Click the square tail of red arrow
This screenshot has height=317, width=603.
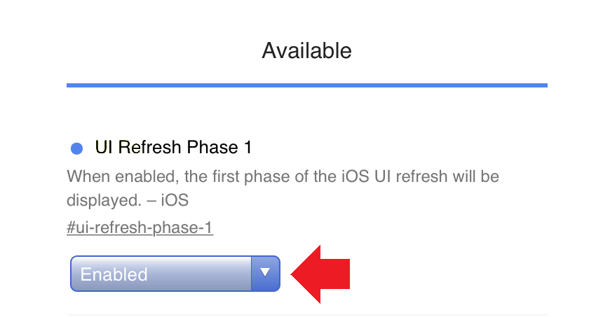[x=340, y=274]
